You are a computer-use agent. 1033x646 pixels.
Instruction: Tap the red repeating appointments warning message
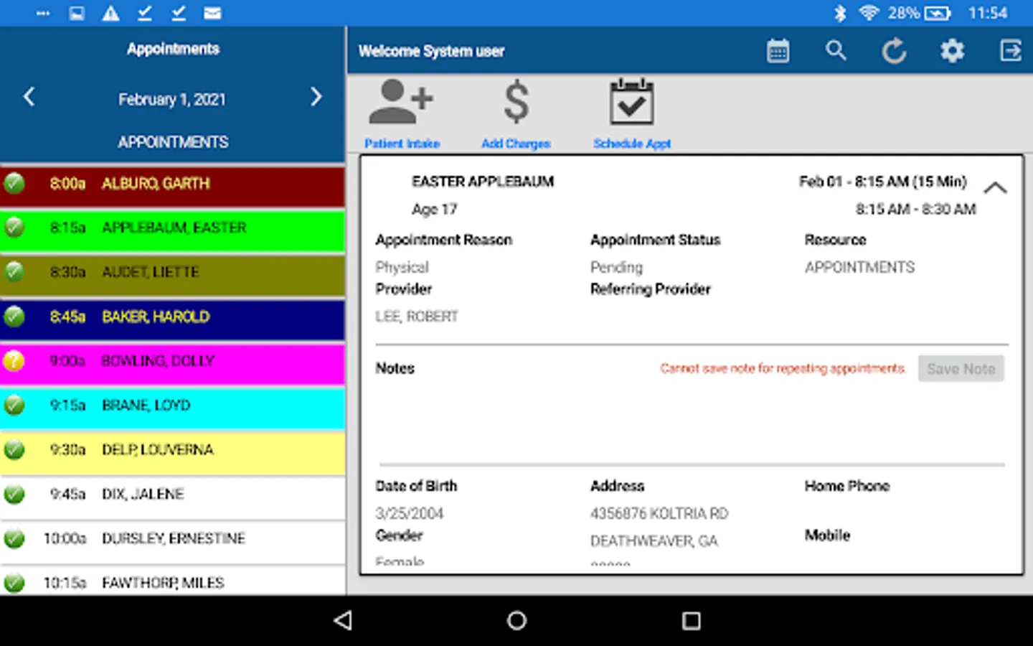[783, 368]
